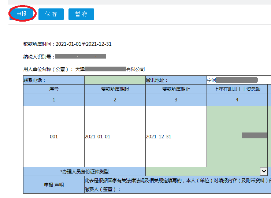Click the 通讯地址 label cell
The image size is (271, 198).
pos(176,80)
